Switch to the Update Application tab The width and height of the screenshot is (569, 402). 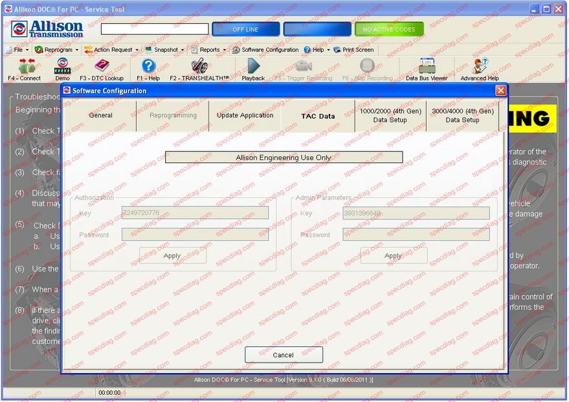[x=245, y=115]
